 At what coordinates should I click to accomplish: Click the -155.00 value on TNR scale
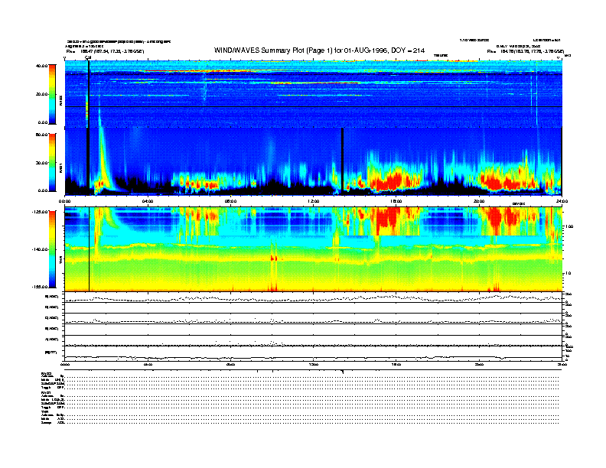(x=40, y=287)
